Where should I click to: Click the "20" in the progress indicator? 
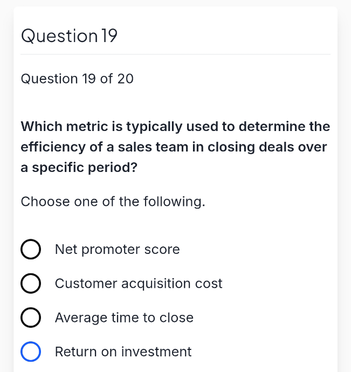(126, 79)
